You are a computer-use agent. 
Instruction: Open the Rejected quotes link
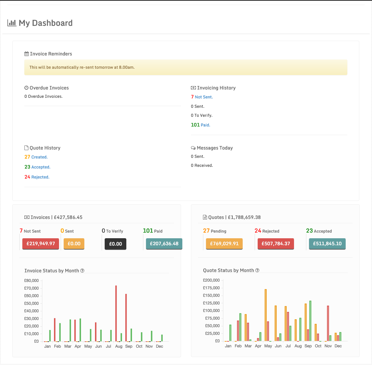pos(40,177)
